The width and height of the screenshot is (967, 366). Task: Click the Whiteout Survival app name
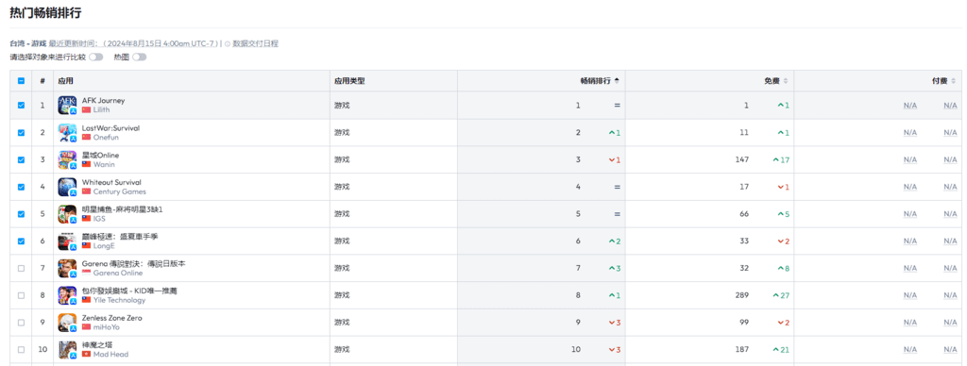coord(111,182)
